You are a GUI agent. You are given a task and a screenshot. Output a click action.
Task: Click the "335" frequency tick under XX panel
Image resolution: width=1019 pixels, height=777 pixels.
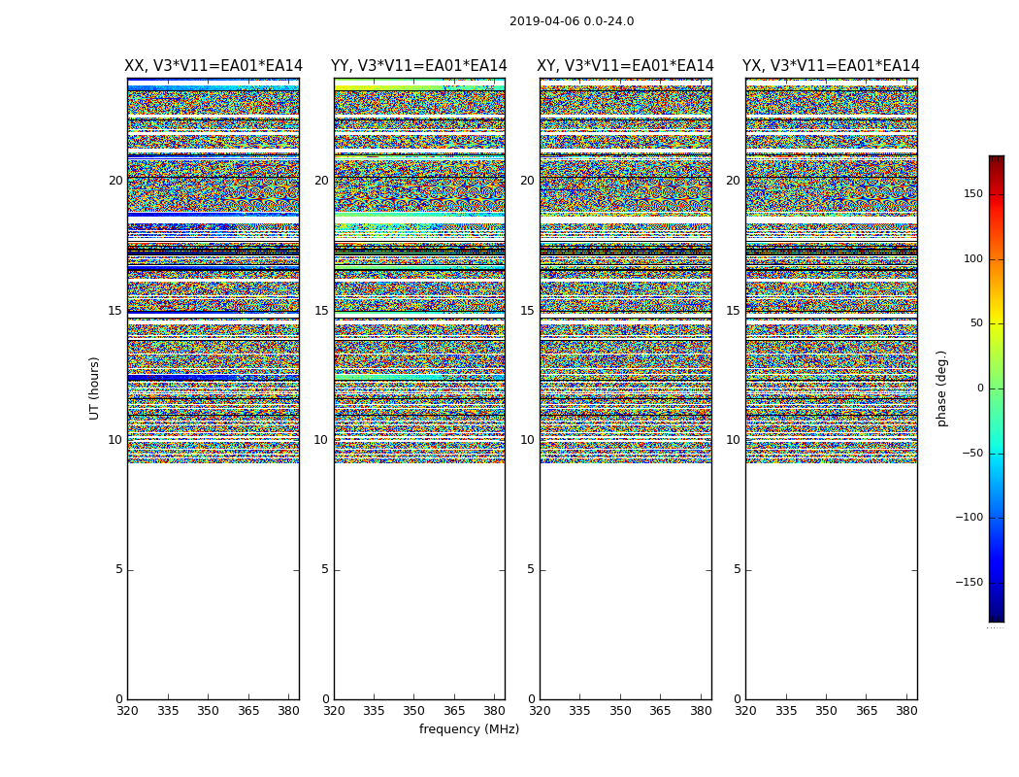coord(168,711)
